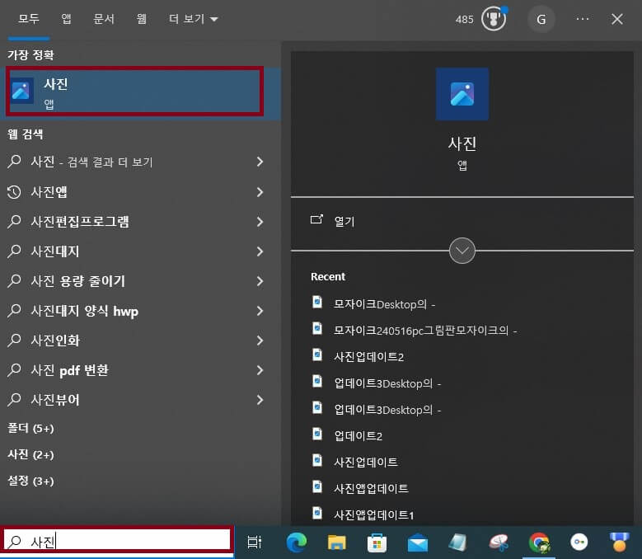Screen dimensions: 642x559
Task: Open the medal icon at taskbar end
Action: tap(619, 543)
